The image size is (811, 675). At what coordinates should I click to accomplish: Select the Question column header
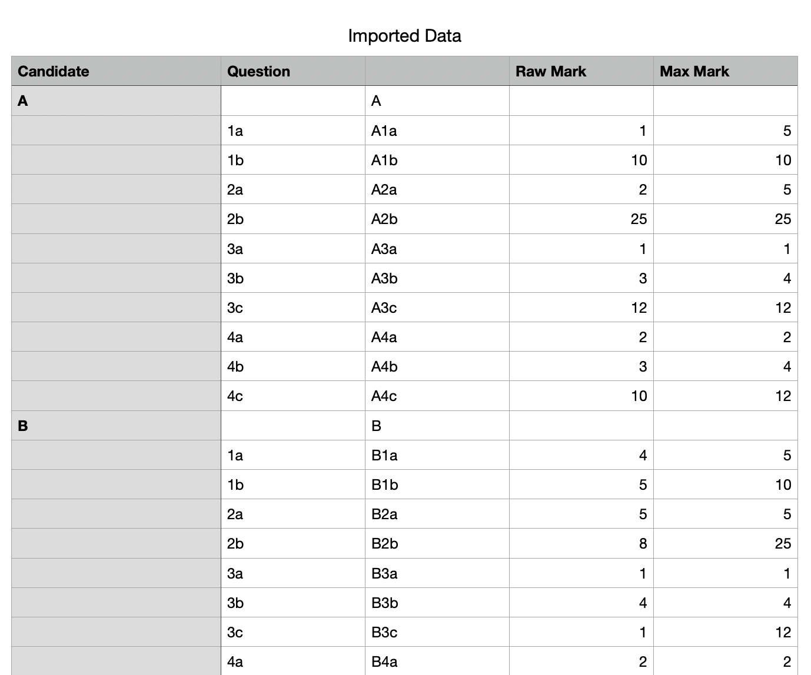[293, 71]
